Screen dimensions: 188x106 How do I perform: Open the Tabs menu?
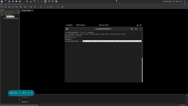click(16, 7)
